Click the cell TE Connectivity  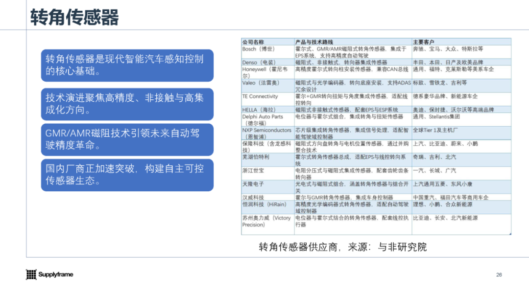coord(268,99)
